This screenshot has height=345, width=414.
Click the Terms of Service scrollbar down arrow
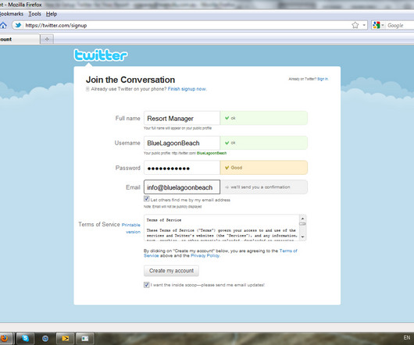point(302,237)
